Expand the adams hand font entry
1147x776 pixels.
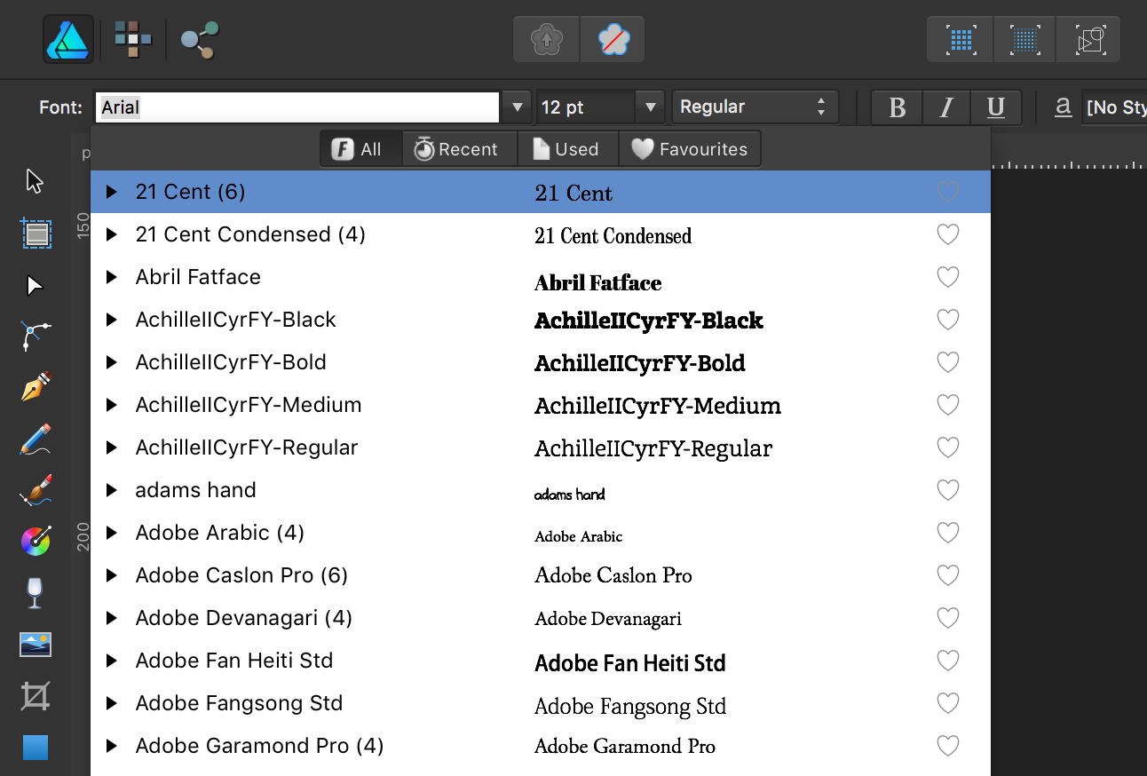tap(111, 490)
